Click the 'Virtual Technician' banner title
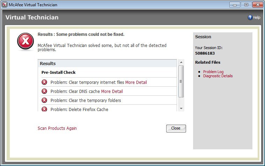Screen dimensions: 265x166 point(32,17)
